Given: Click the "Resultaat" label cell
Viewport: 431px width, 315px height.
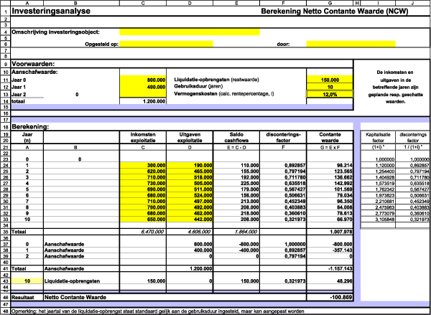Looking at the screenshot, I should [x=27, y=297].
